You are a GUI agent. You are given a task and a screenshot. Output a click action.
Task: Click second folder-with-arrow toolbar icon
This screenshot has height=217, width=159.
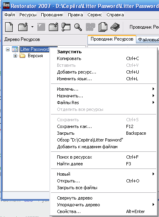(54, 27)
